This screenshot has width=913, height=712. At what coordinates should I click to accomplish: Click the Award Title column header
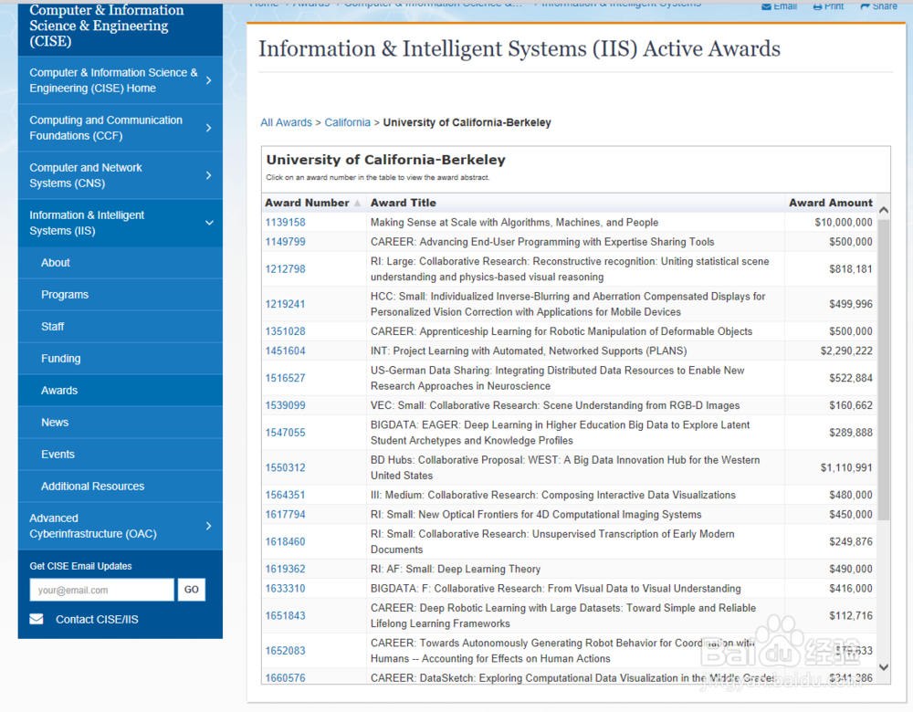[403, 204]
